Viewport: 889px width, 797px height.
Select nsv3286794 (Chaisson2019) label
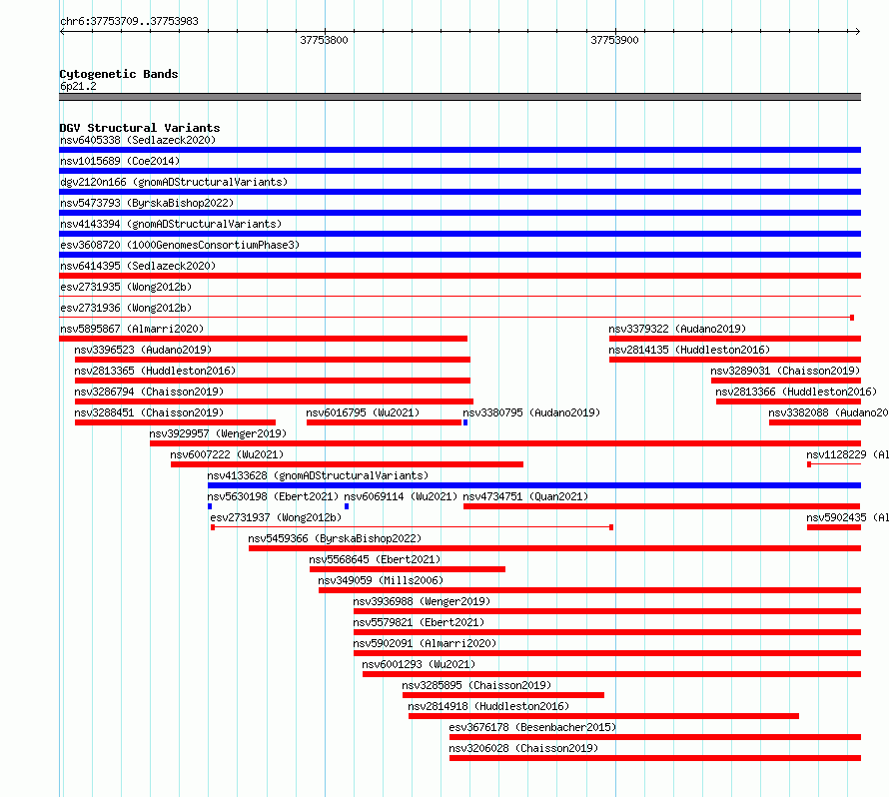pyautogui.click(x=149, y=392)
